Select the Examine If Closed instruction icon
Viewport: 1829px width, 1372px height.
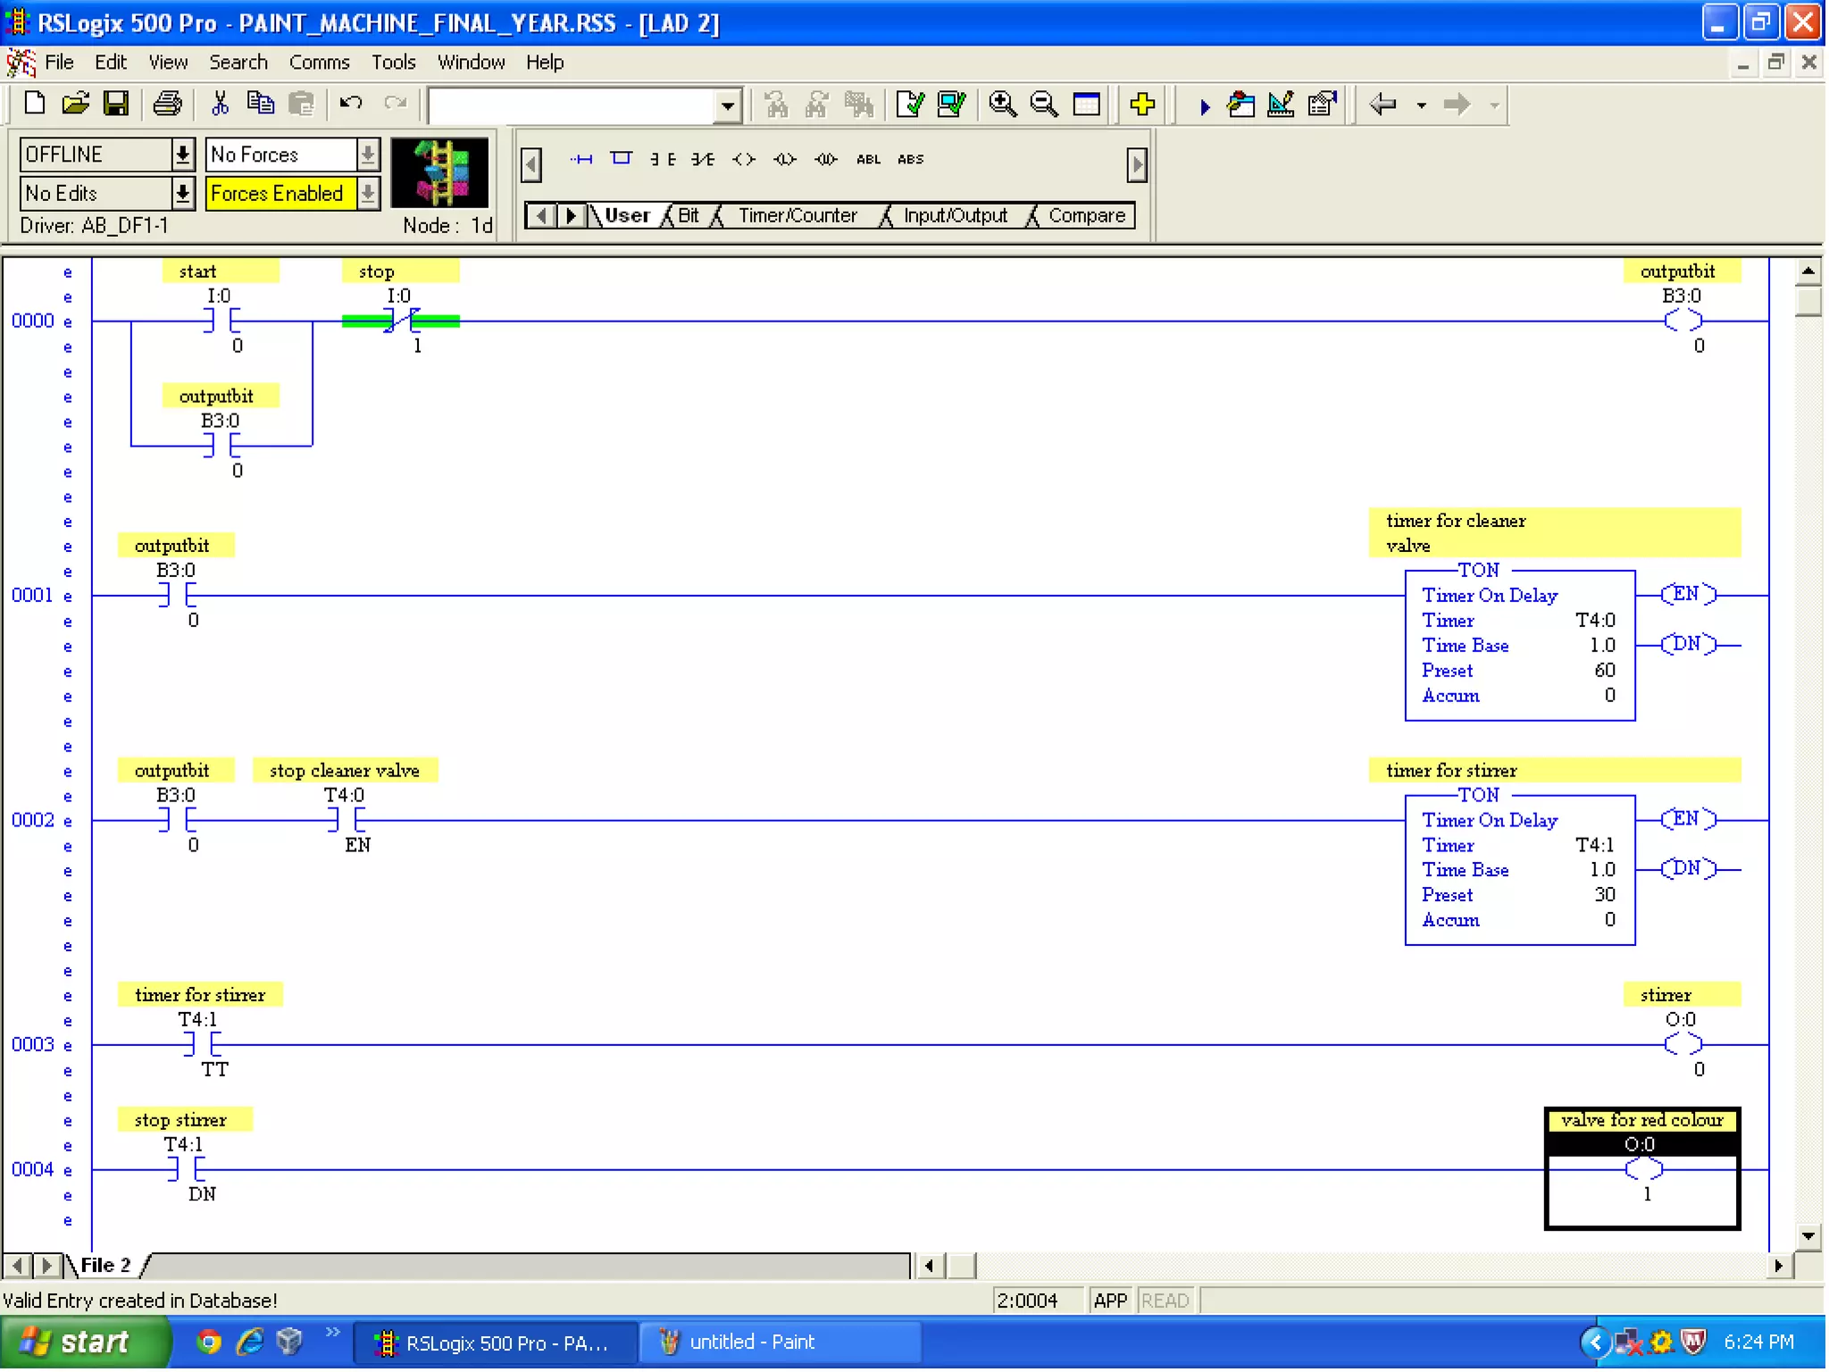662,160
